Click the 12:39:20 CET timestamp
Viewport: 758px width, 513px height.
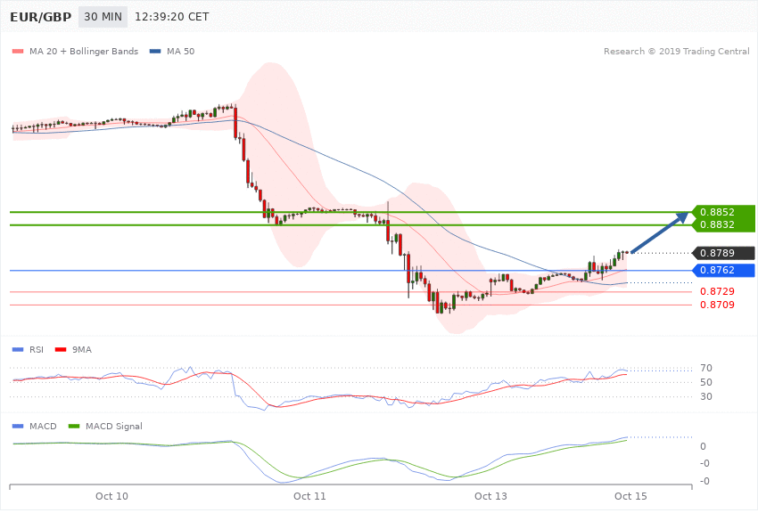pos(171,17)
